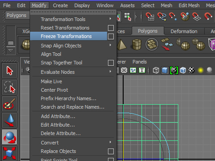Activate the Lasso selection tool
The width and height of the screenshot is (215, 161).
pyautogui.click(x=9, y=87)
